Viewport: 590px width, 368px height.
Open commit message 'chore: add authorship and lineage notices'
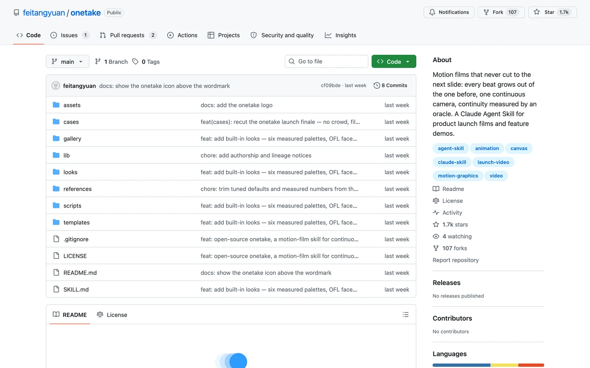click(256, 155)
